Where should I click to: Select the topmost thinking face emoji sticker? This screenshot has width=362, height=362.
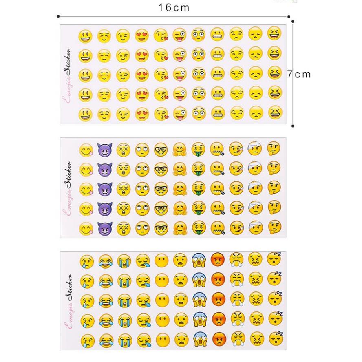274,148
